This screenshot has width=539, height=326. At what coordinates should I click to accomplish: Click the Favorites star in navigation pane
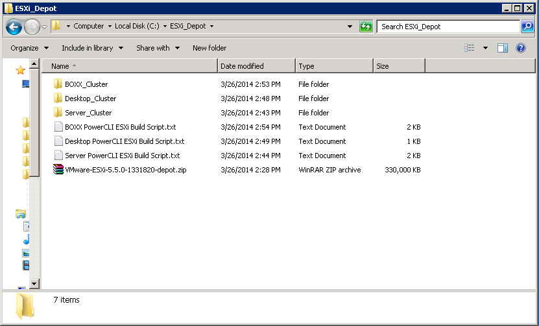pyautogui.click(x=20, y=70)
